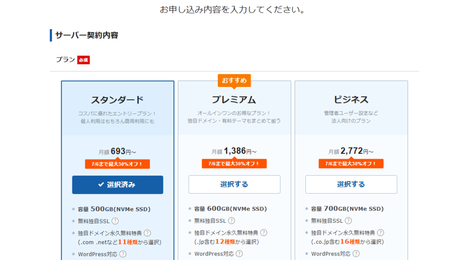Open help icon for プレミアム 無料独自SSL
Screen dimensions: 460x260
[231, 221]
